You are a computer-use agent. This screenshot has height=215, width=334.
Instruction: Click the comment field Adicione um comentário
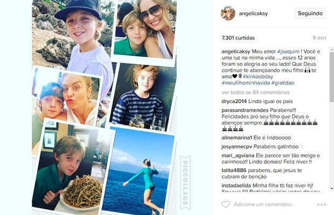click(265, 204)
